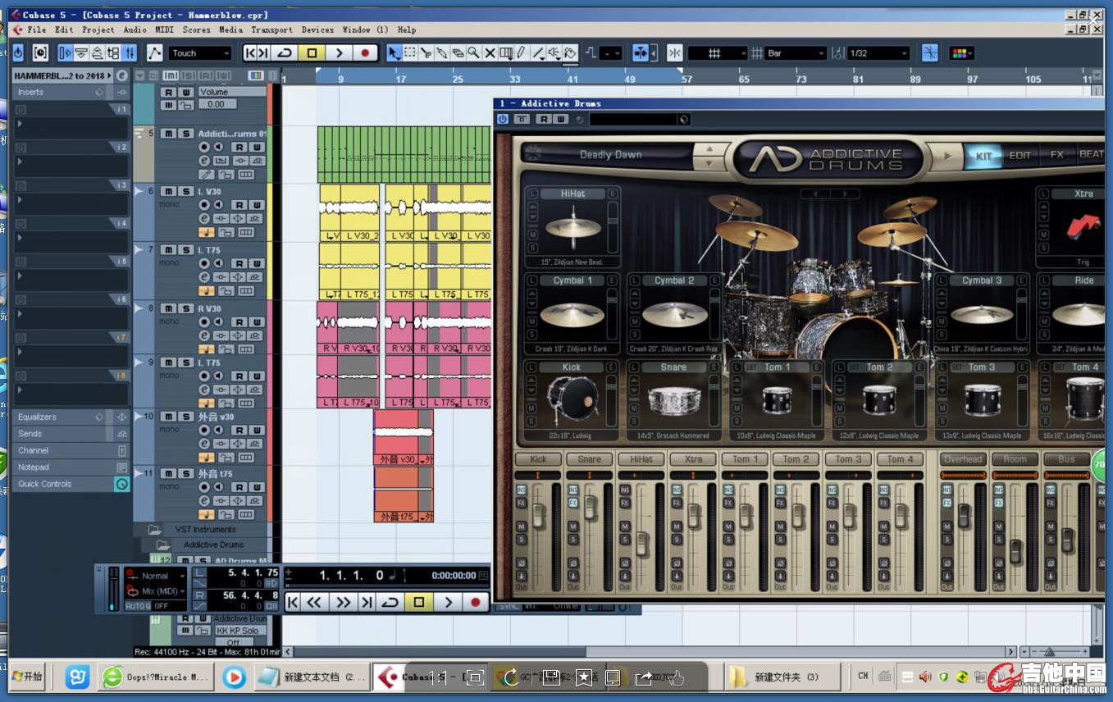The width and height of the screenshot is (1113, 702).
Task: Click the Show Overview toolbar icon
Action: coord(98,53)
